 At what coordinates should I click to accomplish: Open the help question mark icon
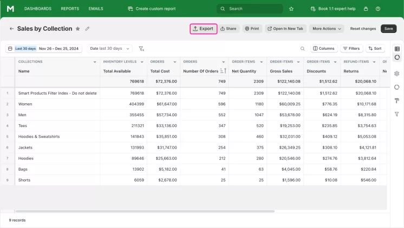click(x=377, y=9)
